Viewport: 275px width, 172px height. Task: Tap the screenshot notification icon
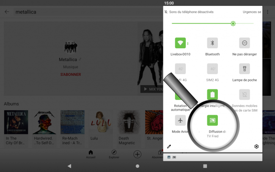pyautogui.click(x=169, y=157)
